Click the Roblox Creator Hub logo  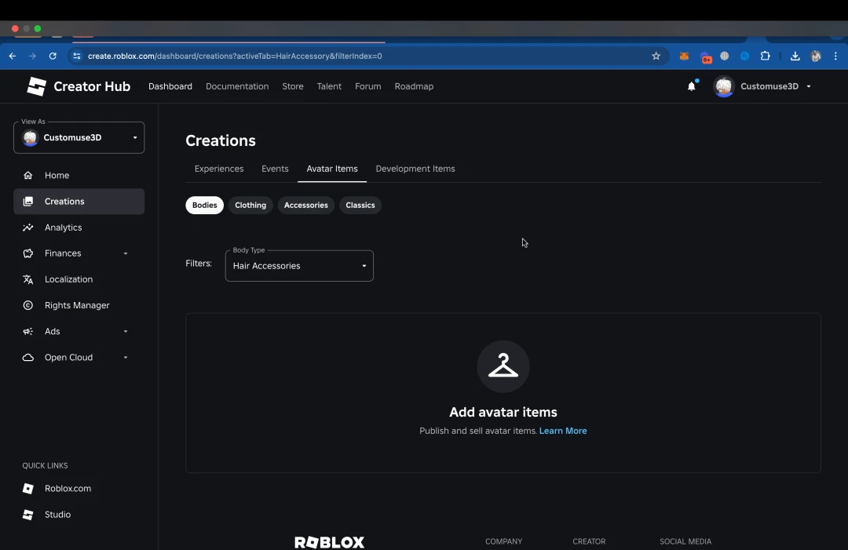click(x=37, y=86)
